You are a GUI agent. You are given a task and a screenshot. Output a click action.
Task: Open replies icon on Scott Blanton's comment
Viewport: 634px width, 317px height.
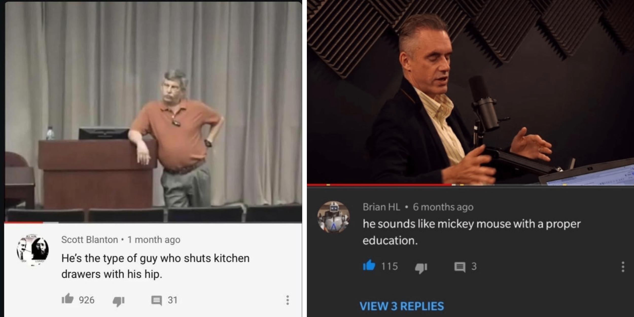point(156,301)
